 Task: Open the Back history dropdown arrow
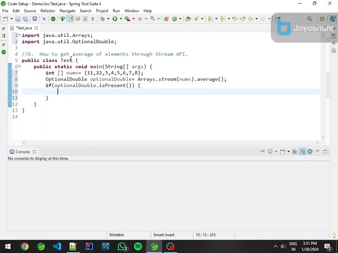(x=257, y=19)
